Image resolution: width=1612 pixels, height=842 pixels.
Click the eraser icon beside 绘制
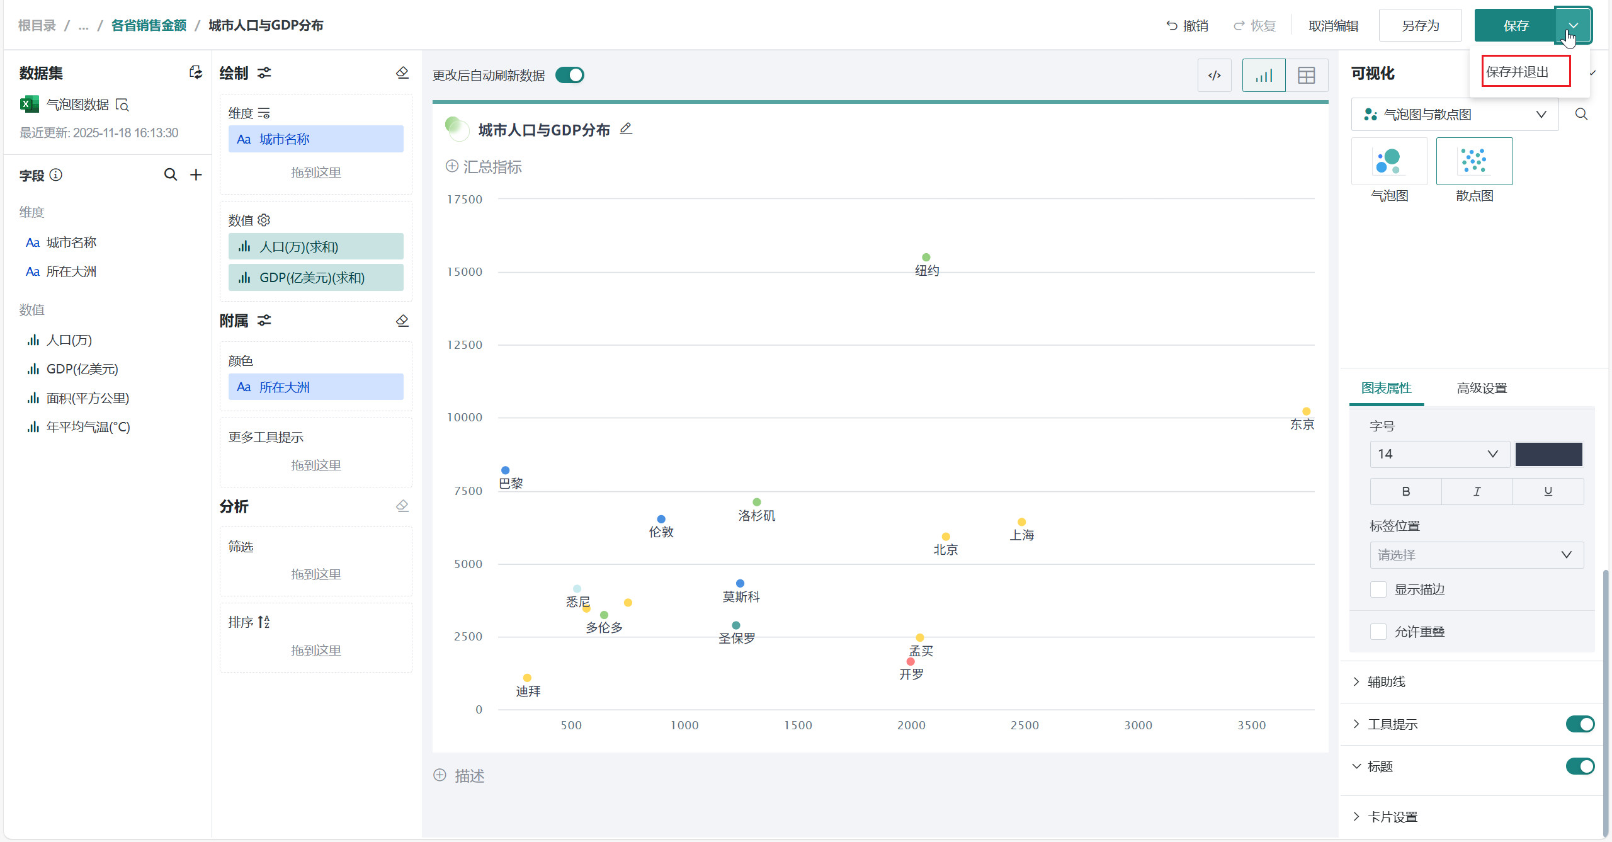coord(402,72)
